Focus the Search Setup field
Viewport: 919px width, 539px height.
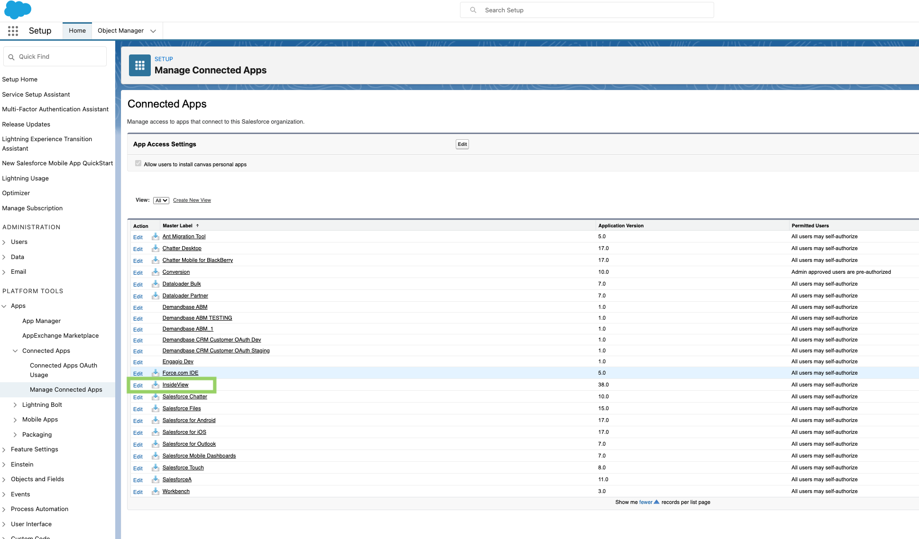click(587, 10)
